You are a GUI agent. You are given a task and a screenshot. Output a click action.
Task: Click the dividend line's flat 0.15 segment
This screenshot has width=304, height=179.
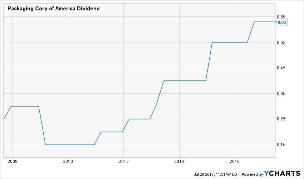point(70,145)
